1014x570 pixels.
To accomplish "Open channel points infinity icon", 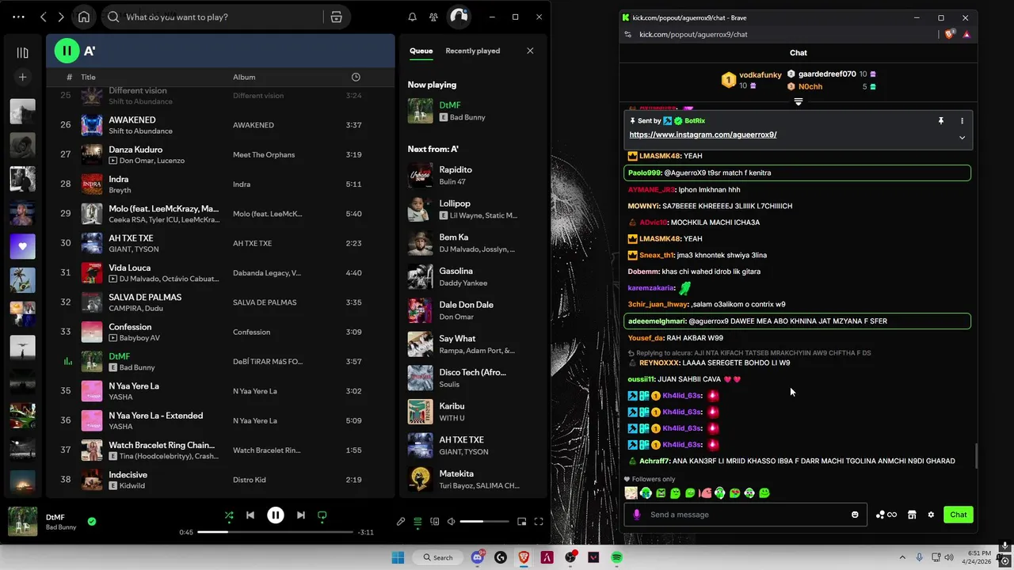I will (886, 515).
